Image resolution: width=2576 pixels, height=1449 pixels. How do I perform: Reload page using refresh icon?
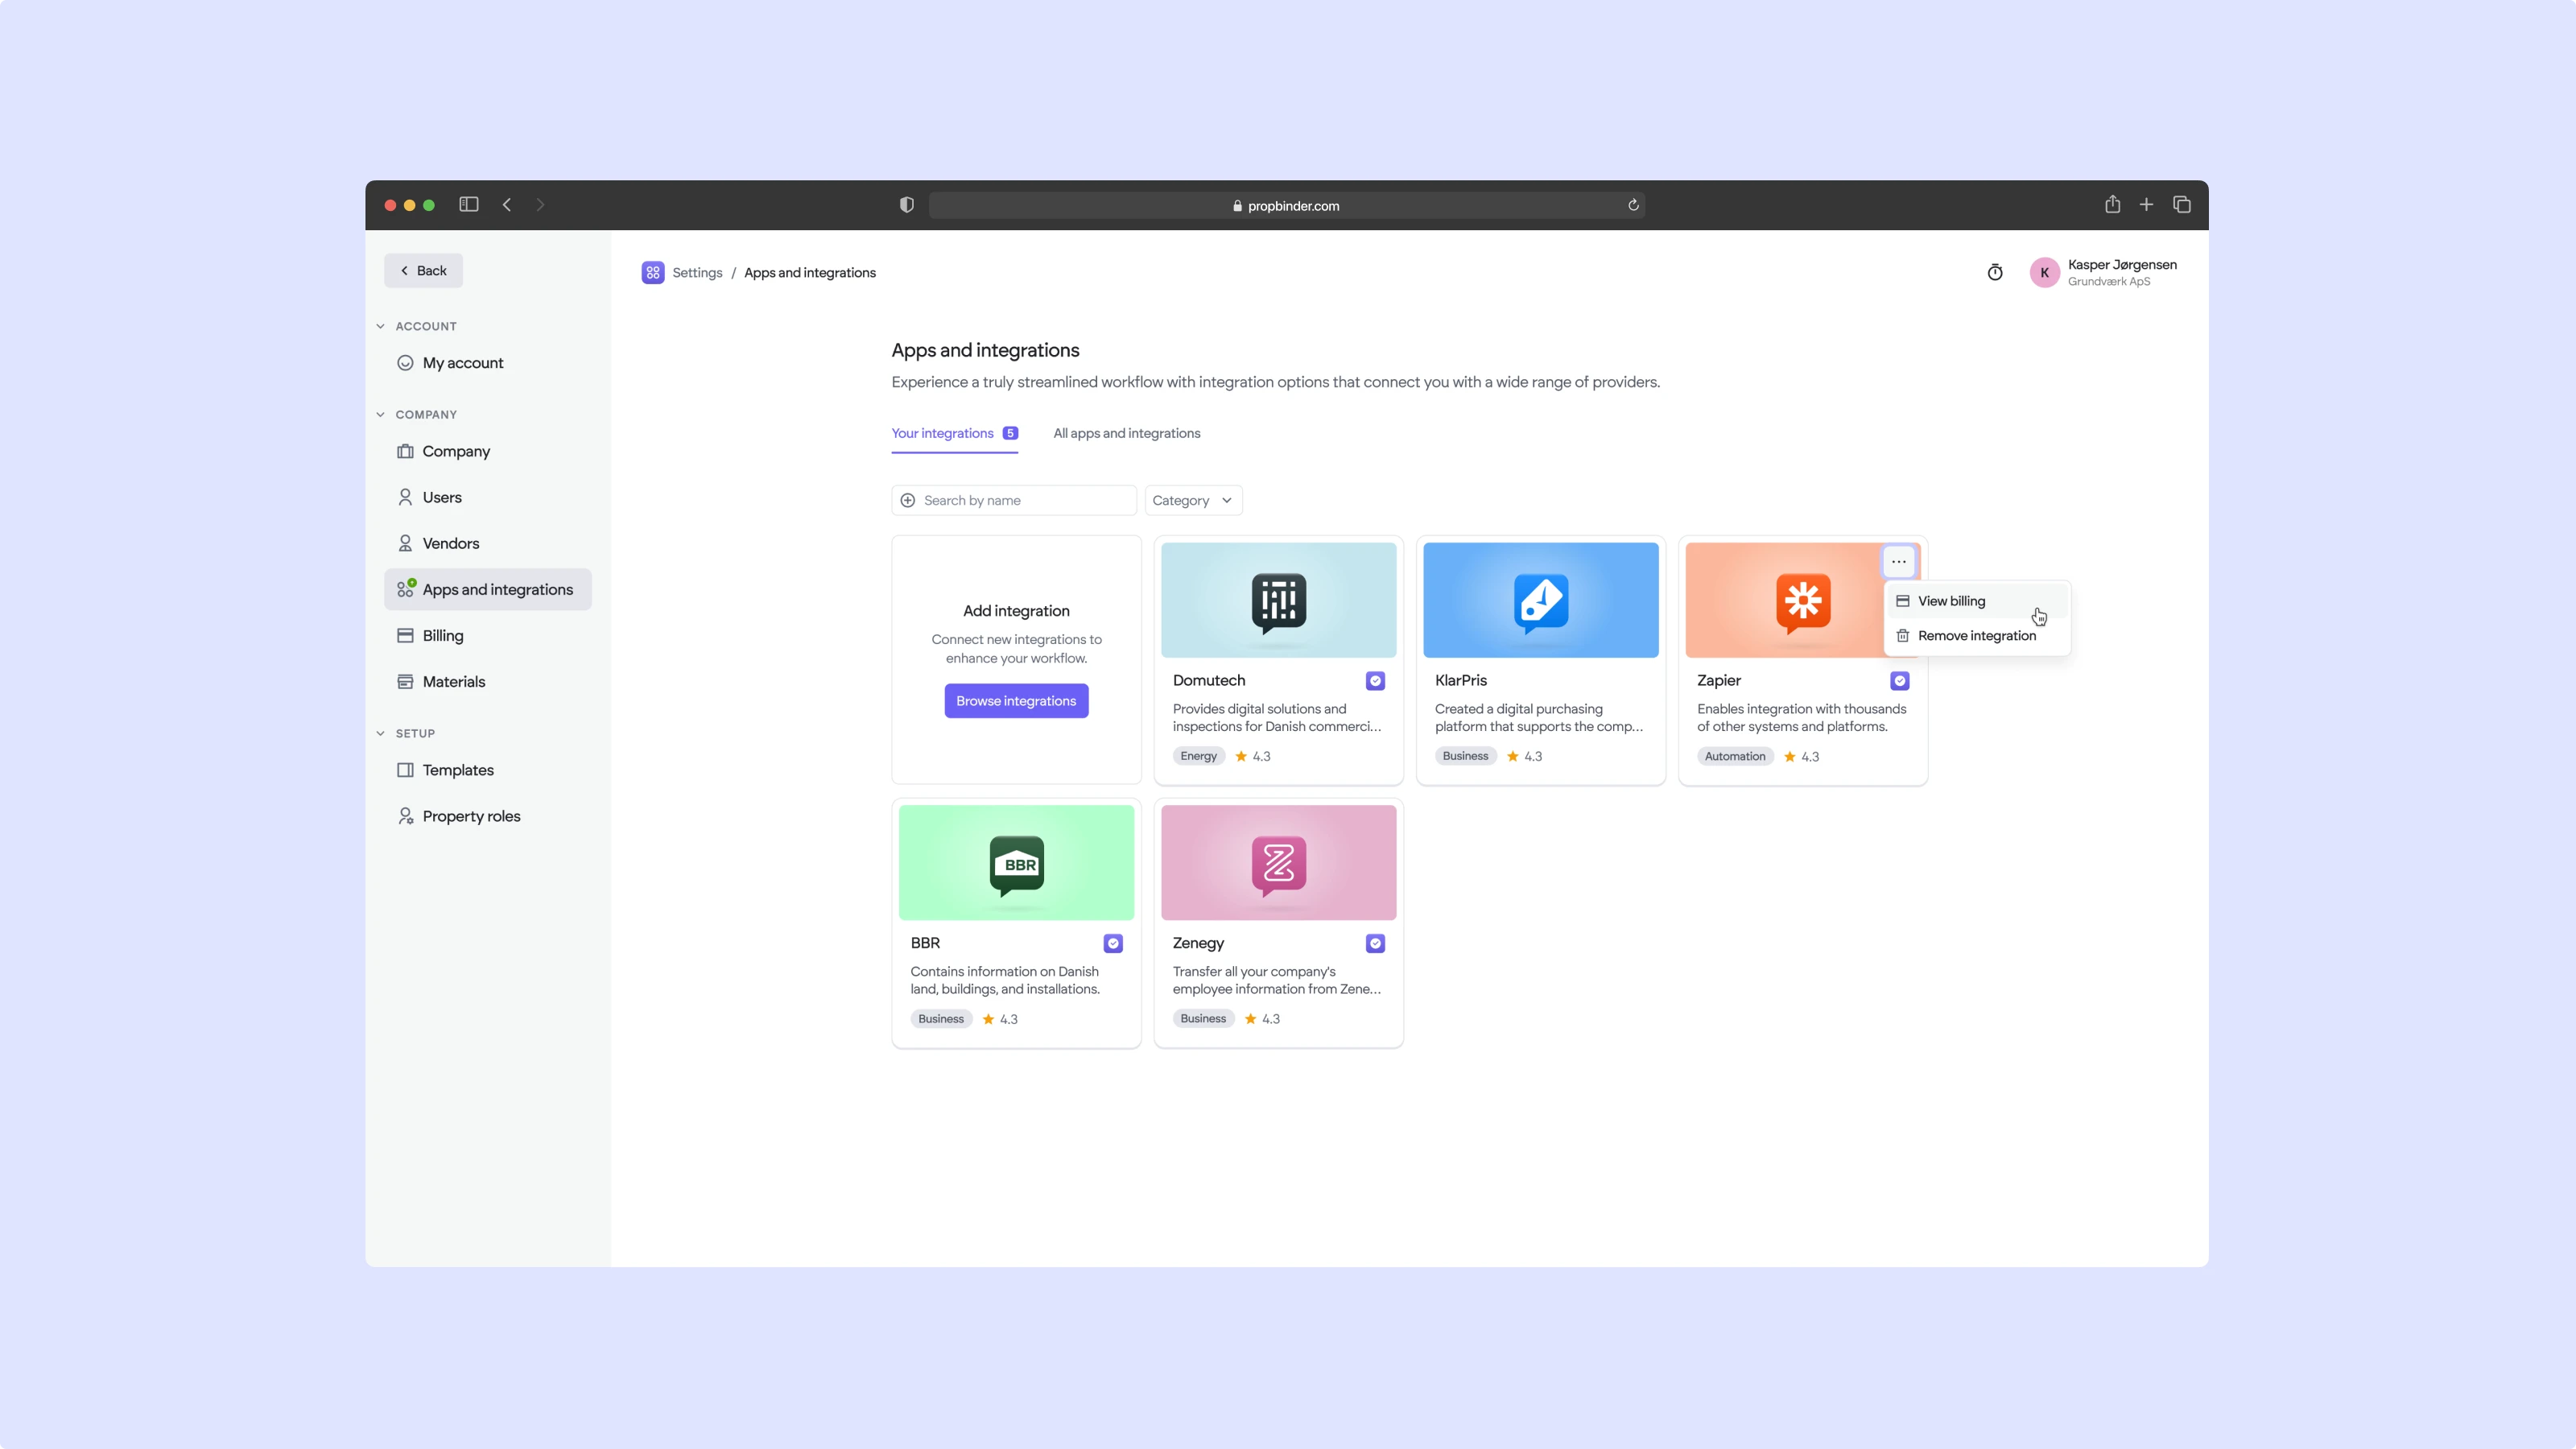1633,205
